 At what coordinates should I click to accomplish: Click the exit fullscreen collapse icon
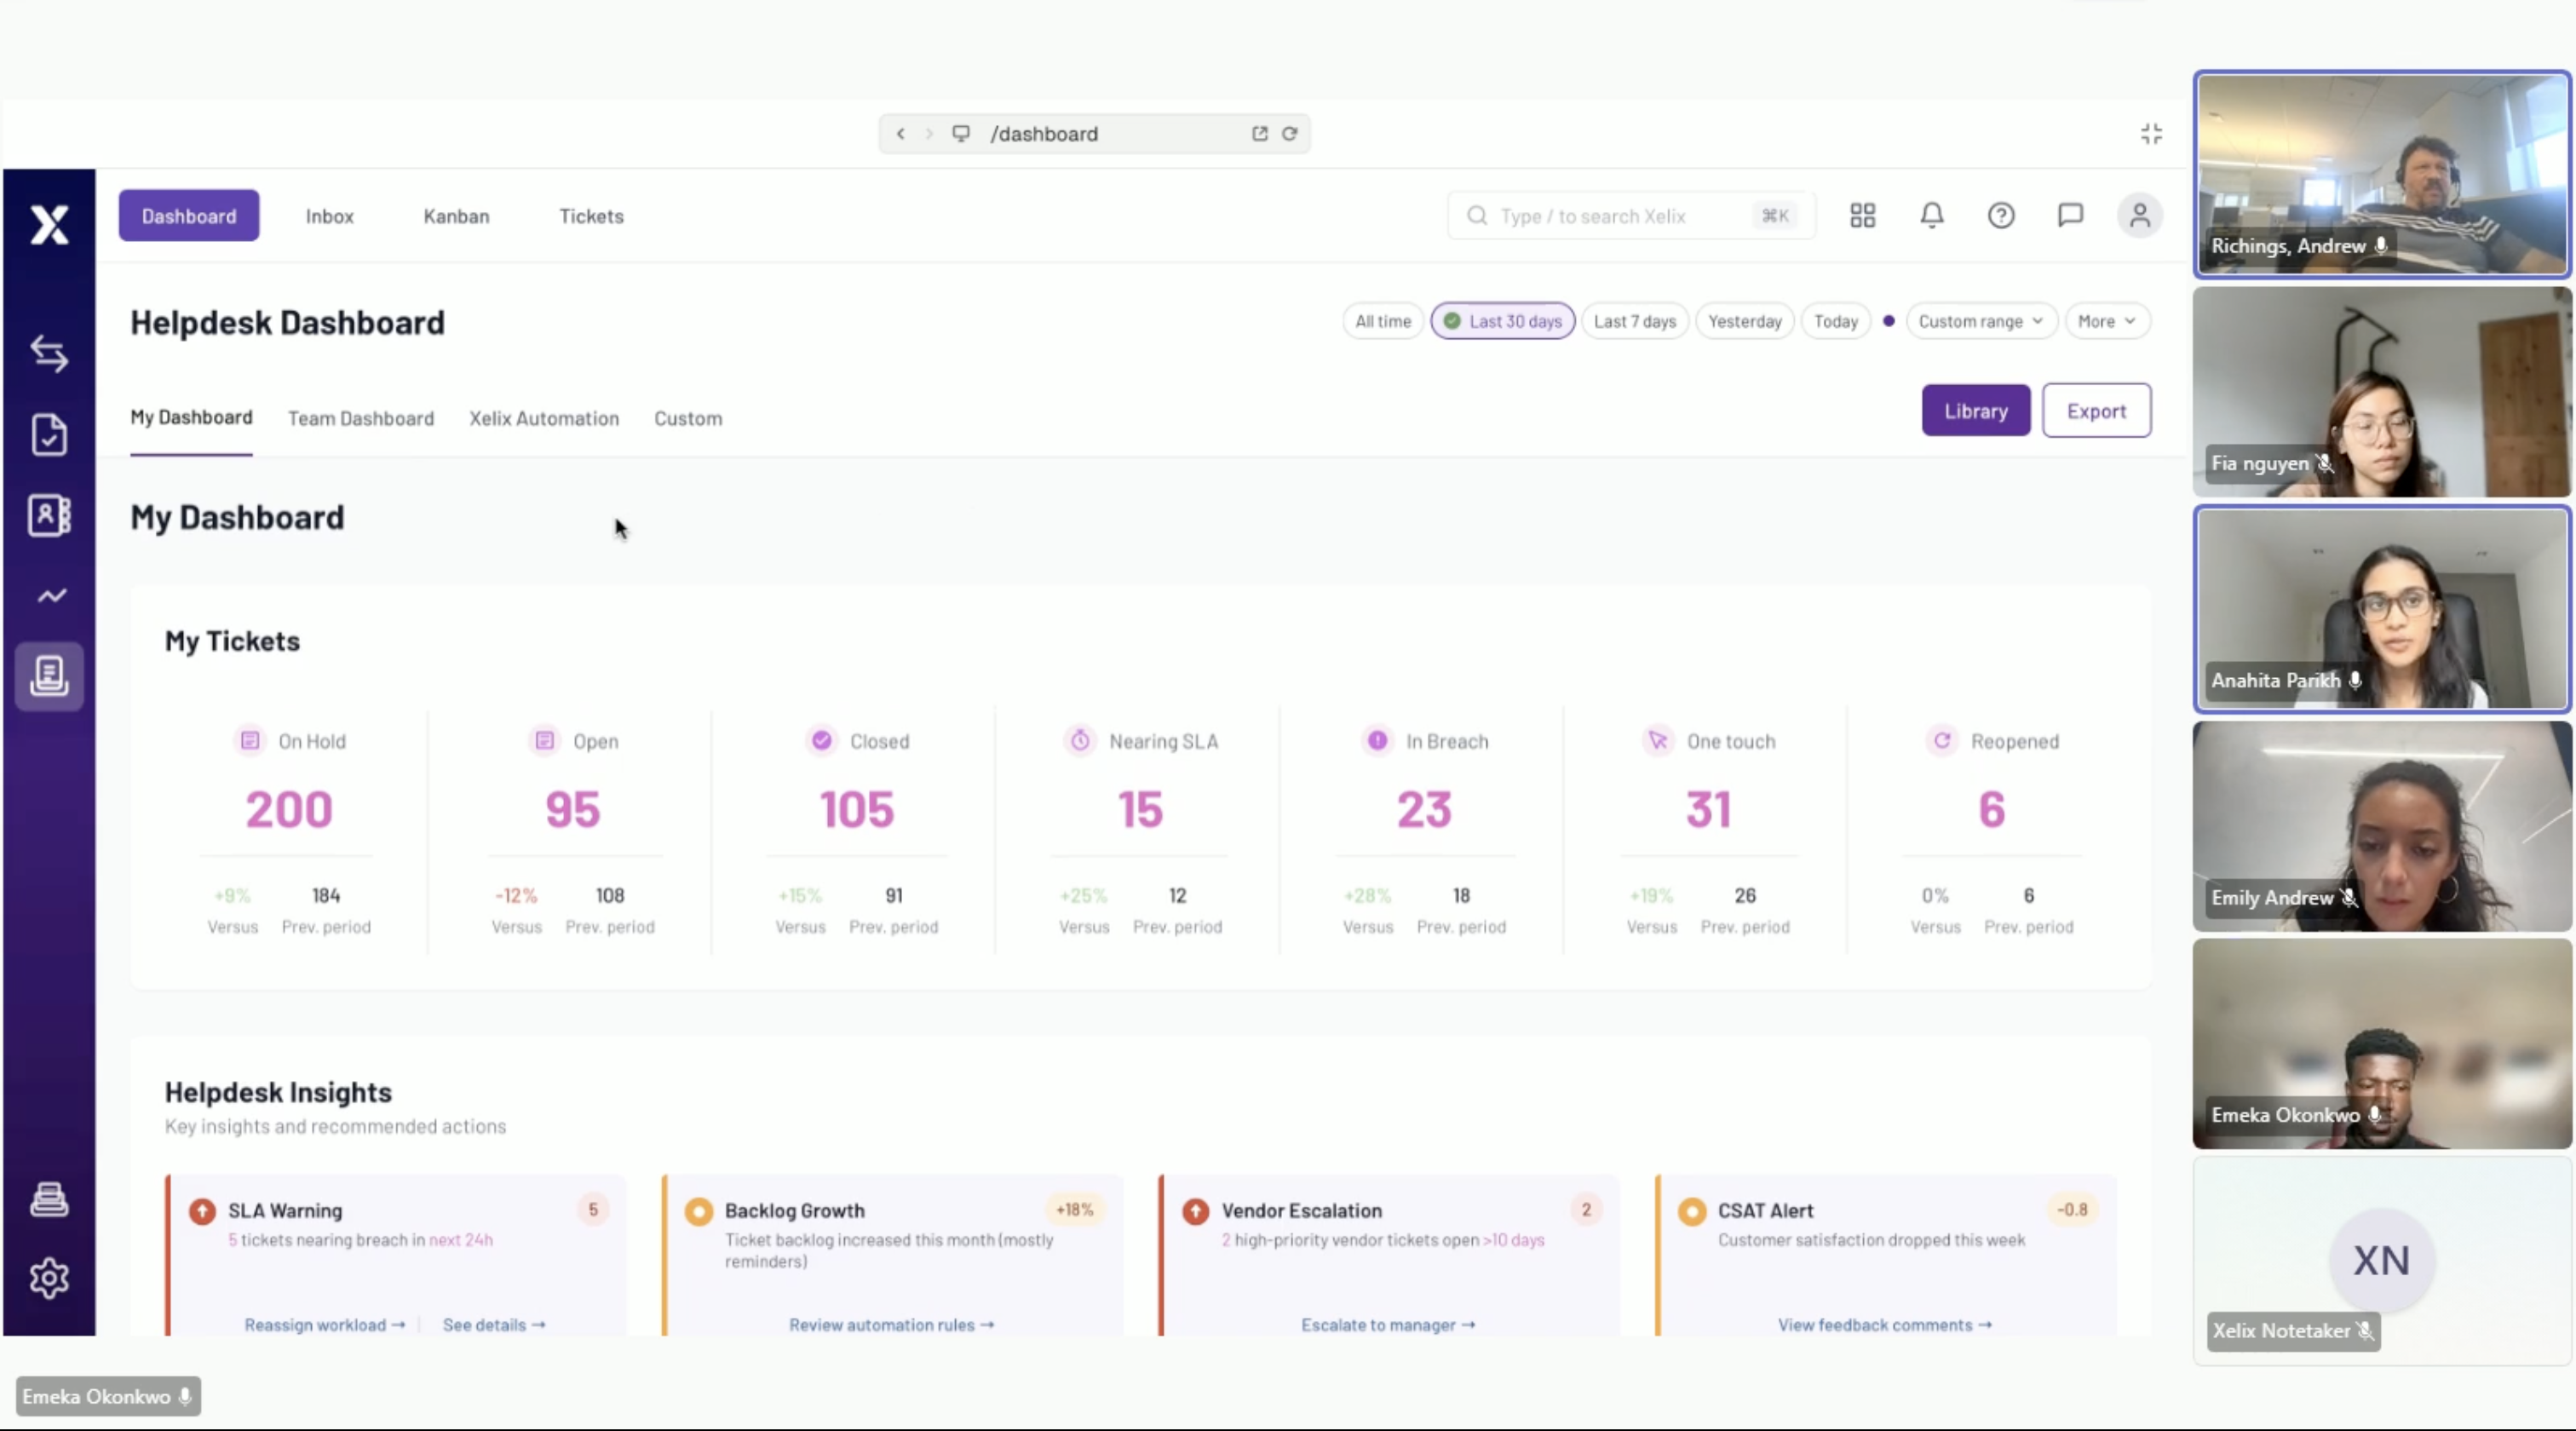tap(2151, 134)
